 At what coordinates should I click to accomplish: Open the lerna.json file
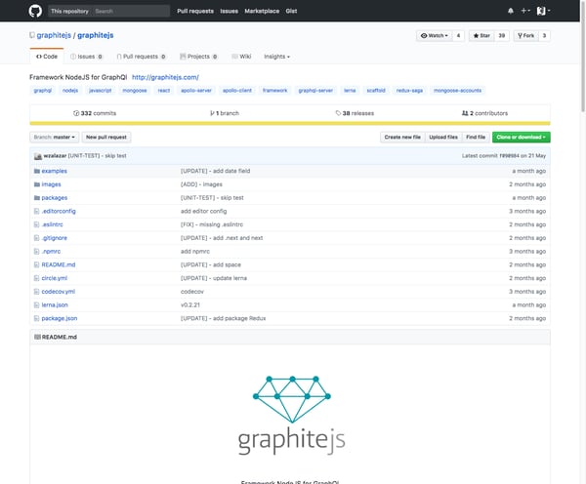click(x=55, y=305)
